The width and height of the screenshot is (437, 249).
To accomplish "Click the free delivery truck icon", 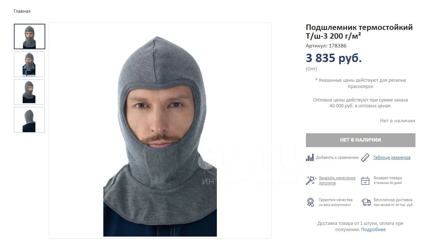I will click(x=366, y=202).
